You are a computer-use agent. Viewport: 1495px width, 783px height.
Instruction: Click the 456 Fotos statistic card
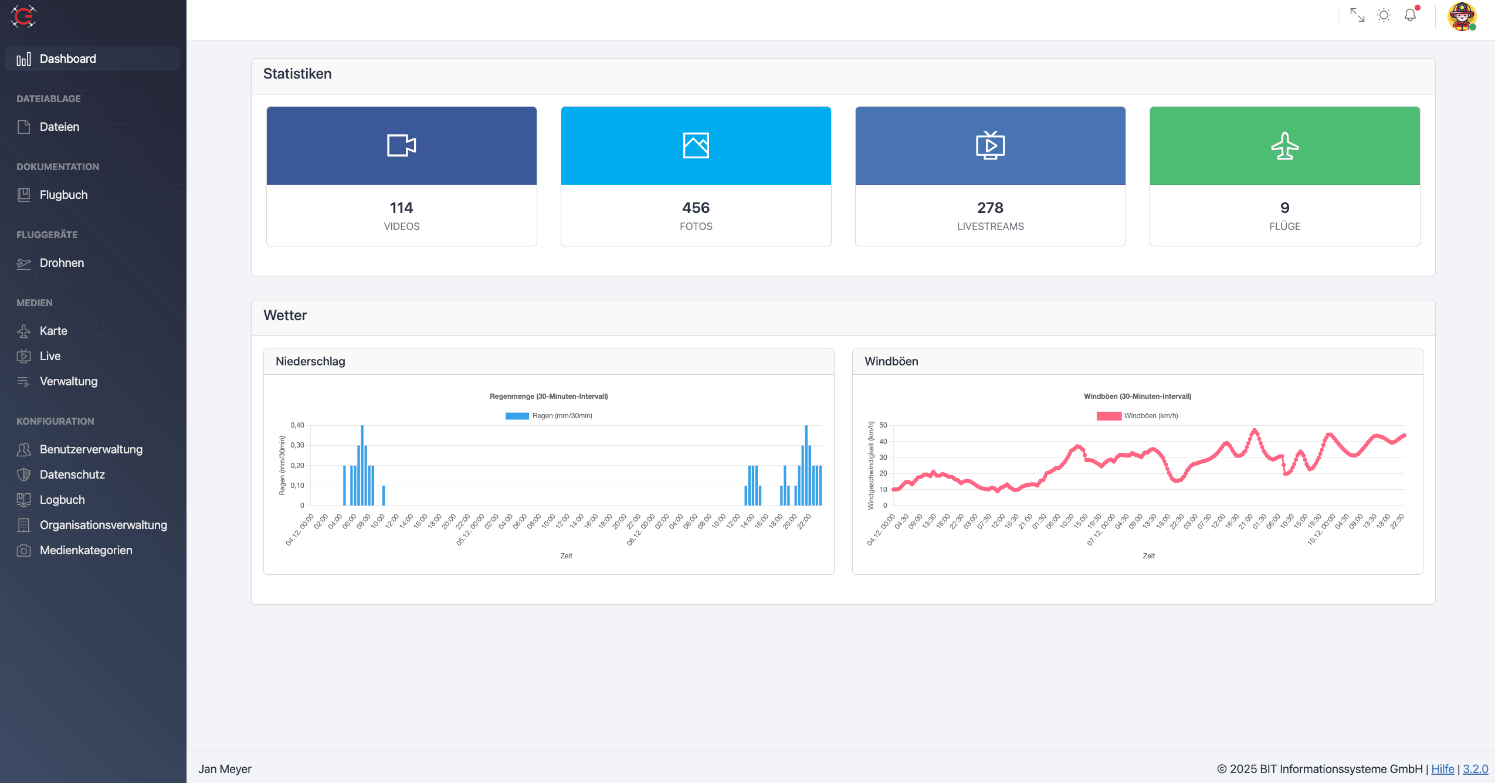(x=696, y=215)
